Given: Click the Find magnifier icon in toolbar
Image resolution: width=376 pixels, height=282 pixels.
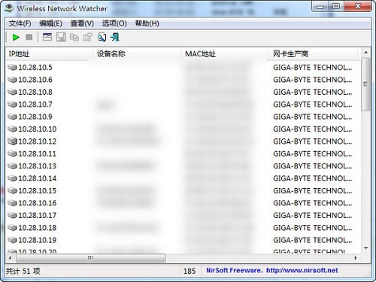Looking at the screenshot, I should [102, 38].
